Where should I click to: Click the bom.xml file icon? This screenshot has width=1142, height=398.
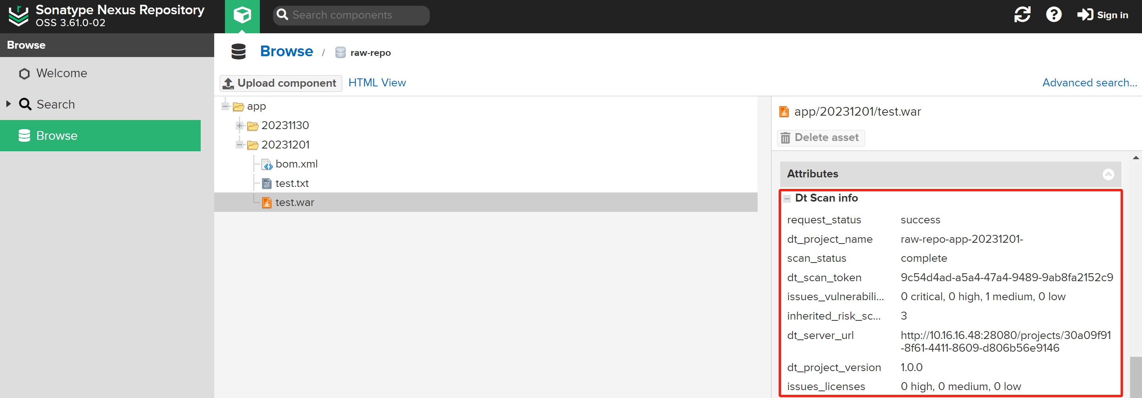click(267, 165)
